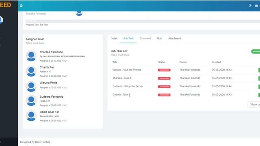Screen dimensions: 260x146
Task: Click the Created column header
Action: pos(216,62)
